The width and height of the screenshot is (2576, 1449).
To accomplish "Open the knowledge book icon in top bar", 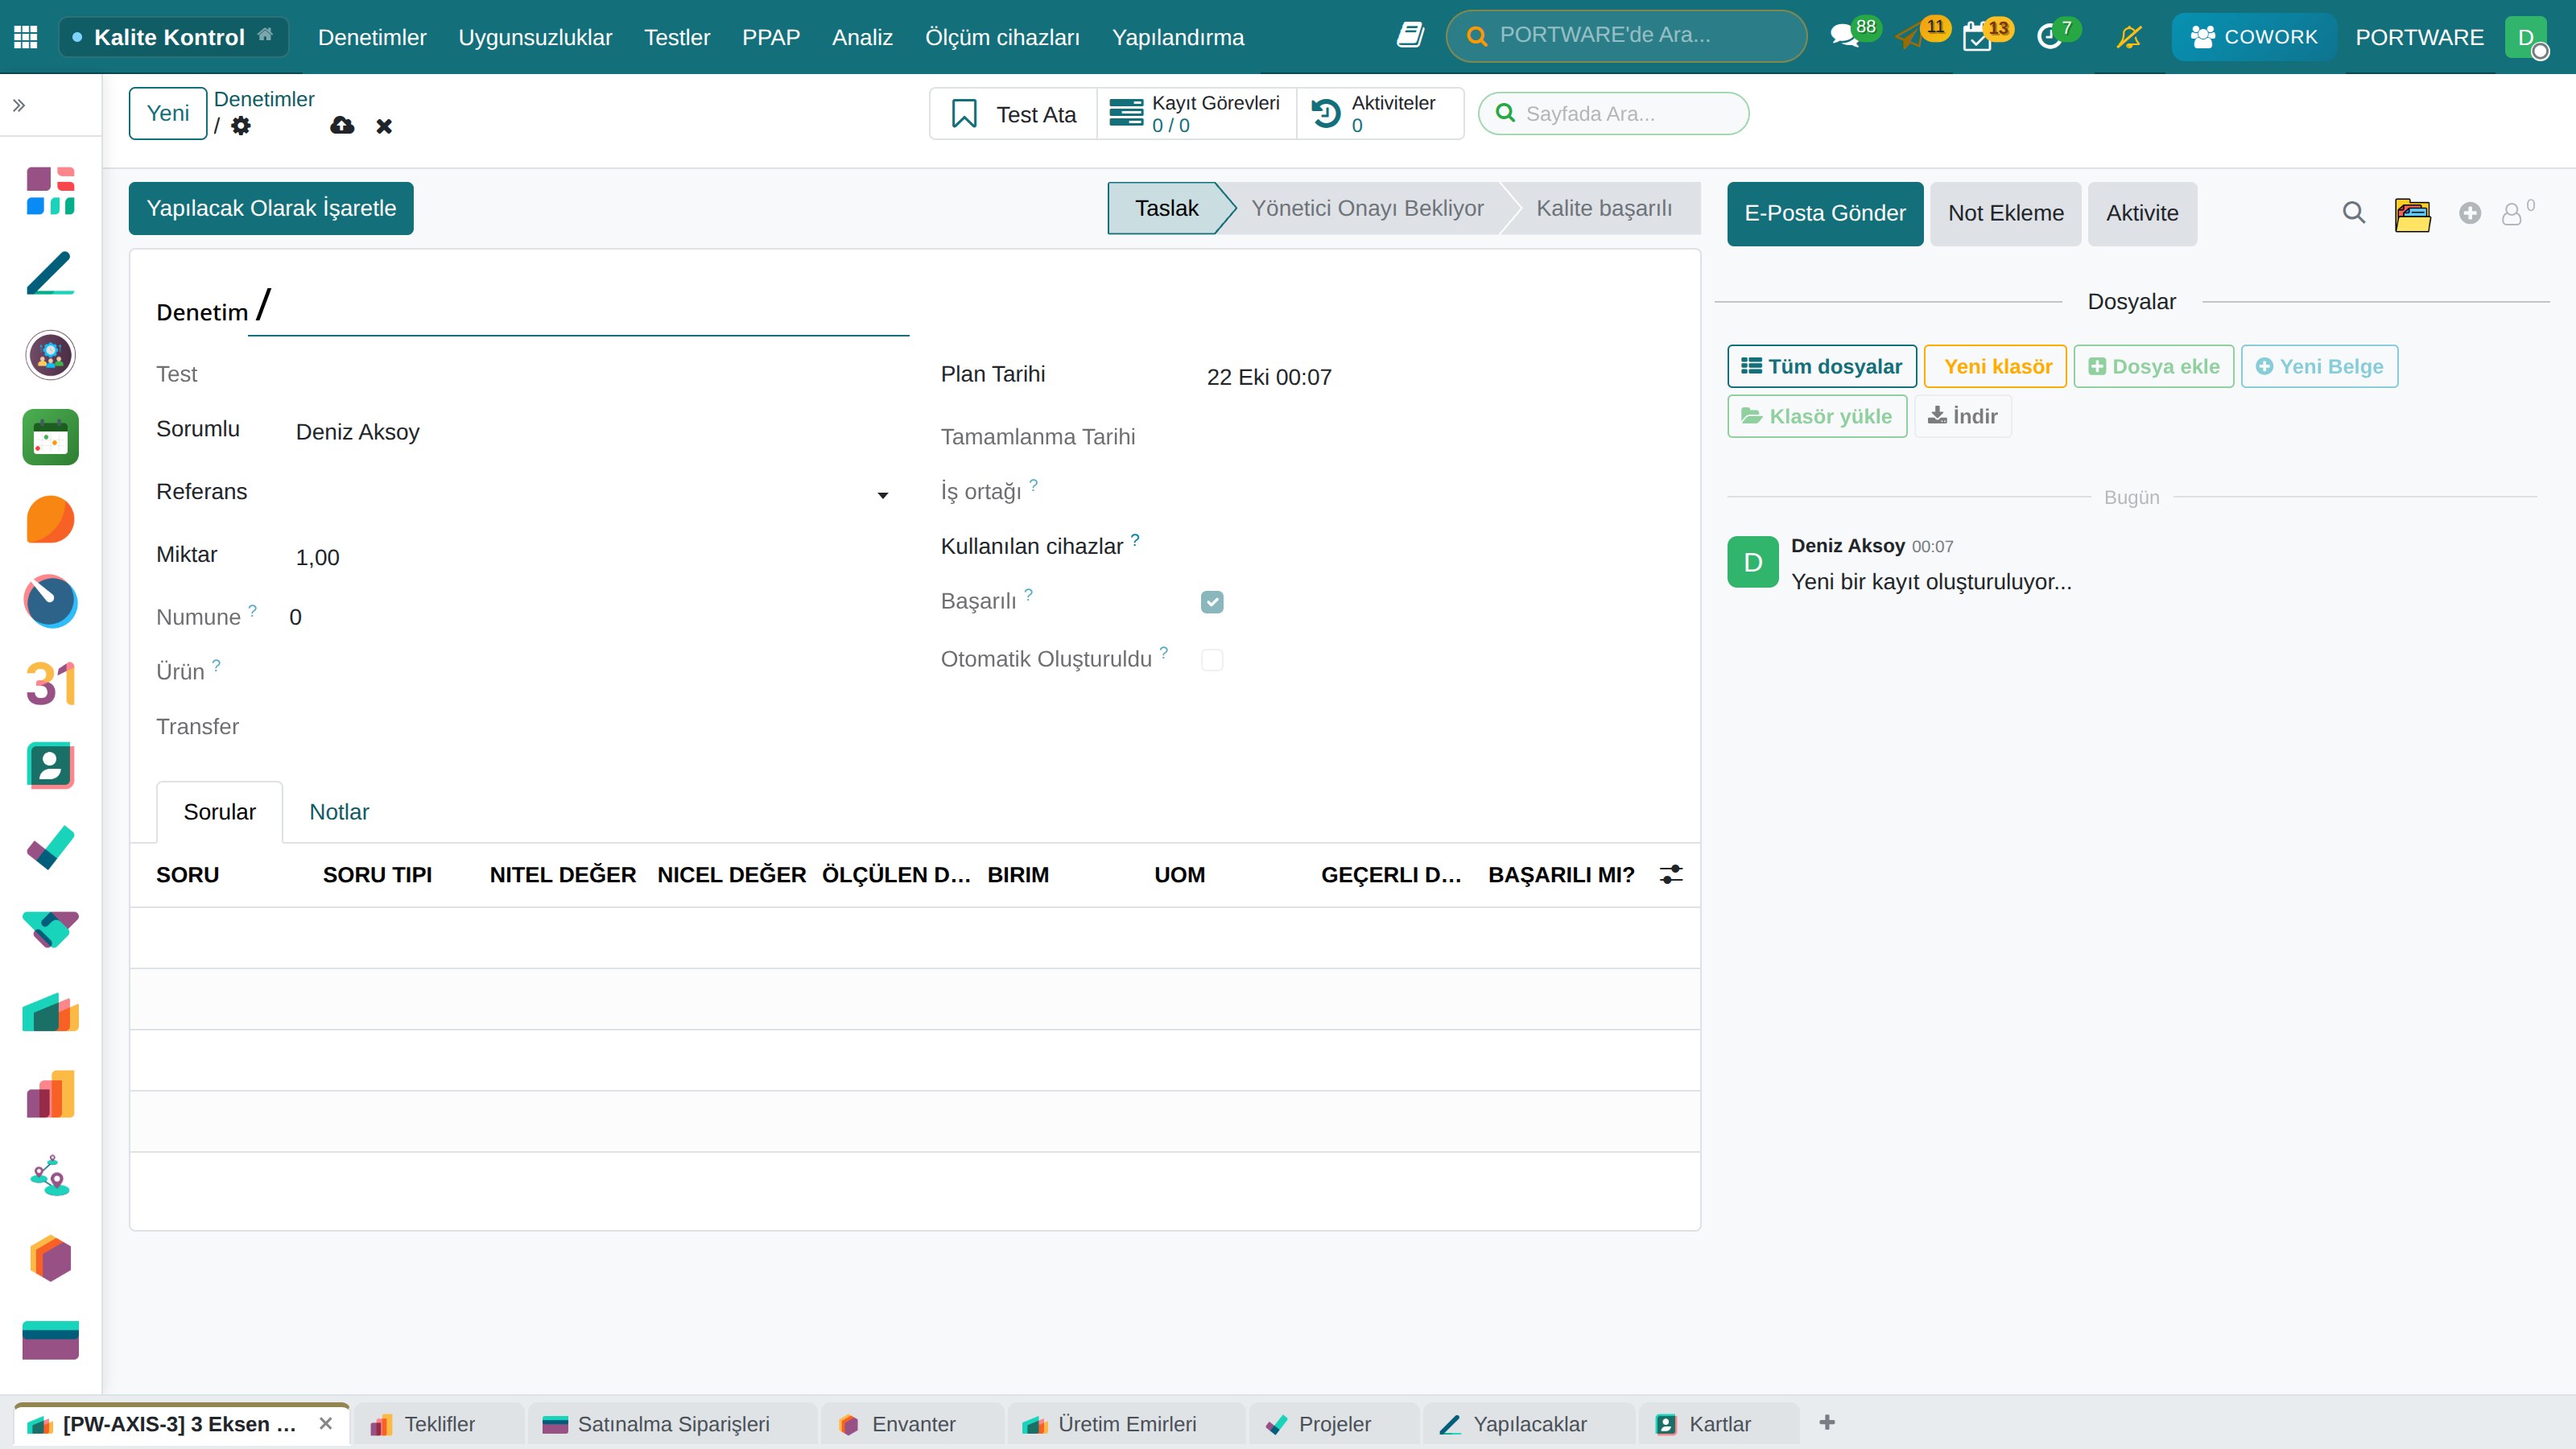I will pyautogui.click(x=1410, y=35).
